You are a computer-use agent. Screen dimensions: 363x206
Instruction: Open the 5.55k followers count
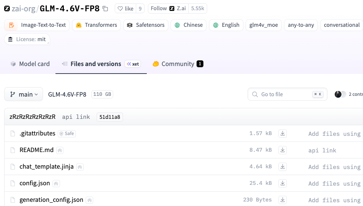[198, 9]
